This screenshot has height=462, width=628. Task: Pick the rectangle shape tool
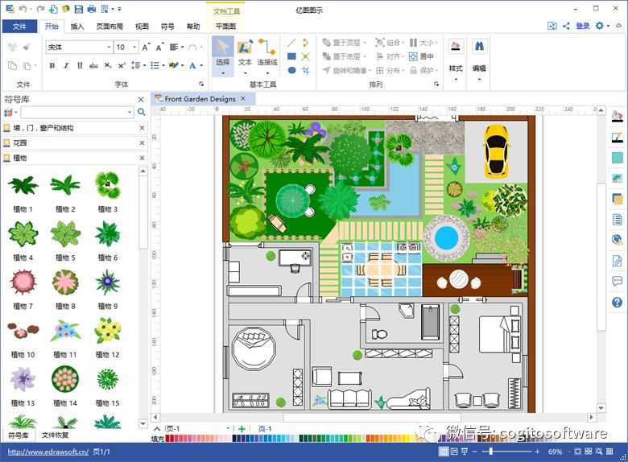[292, 56]
